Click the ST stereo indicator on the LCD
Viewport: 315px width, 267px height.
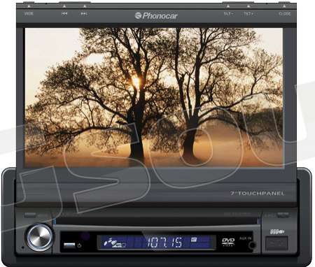pyautogui.click(x=194, y=239)
